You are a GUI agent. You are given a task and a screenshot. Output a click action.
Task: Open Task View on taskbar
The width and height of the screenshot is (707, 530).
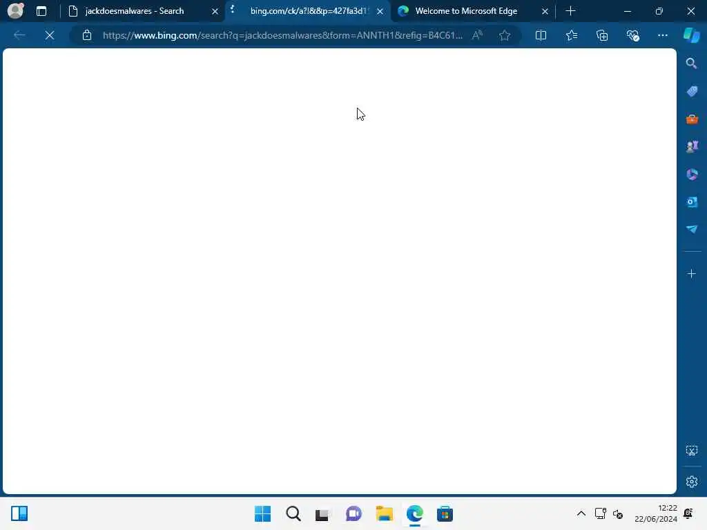[x=323, y=513]
